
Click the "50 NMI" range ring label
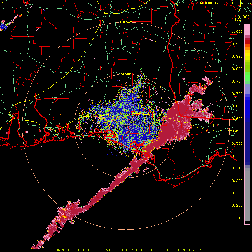pos(126,74)
